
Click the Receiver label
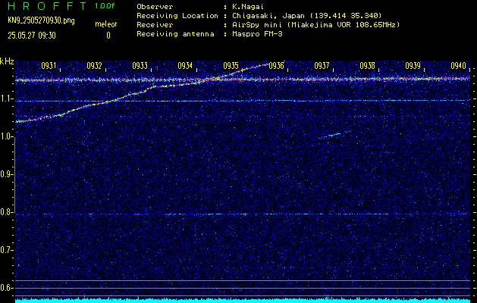155,24
